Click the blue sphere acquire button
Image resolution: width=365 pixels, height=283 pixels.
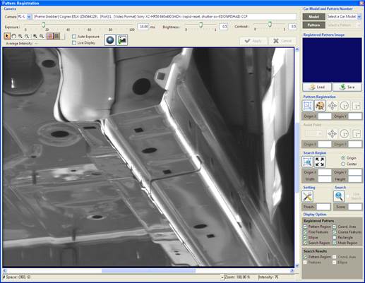110,40
